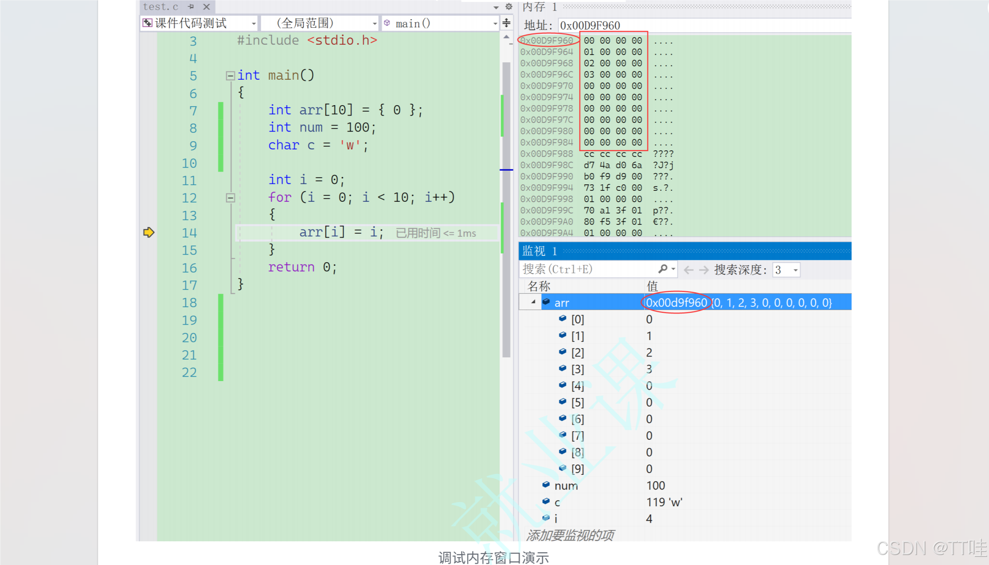Click the variable icon beside [5]
Image resolution: width=989 pixels, height=565 pixels.
pos(562,402)
